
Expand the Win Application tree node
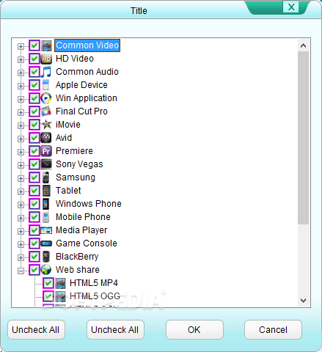click(21, 99)
